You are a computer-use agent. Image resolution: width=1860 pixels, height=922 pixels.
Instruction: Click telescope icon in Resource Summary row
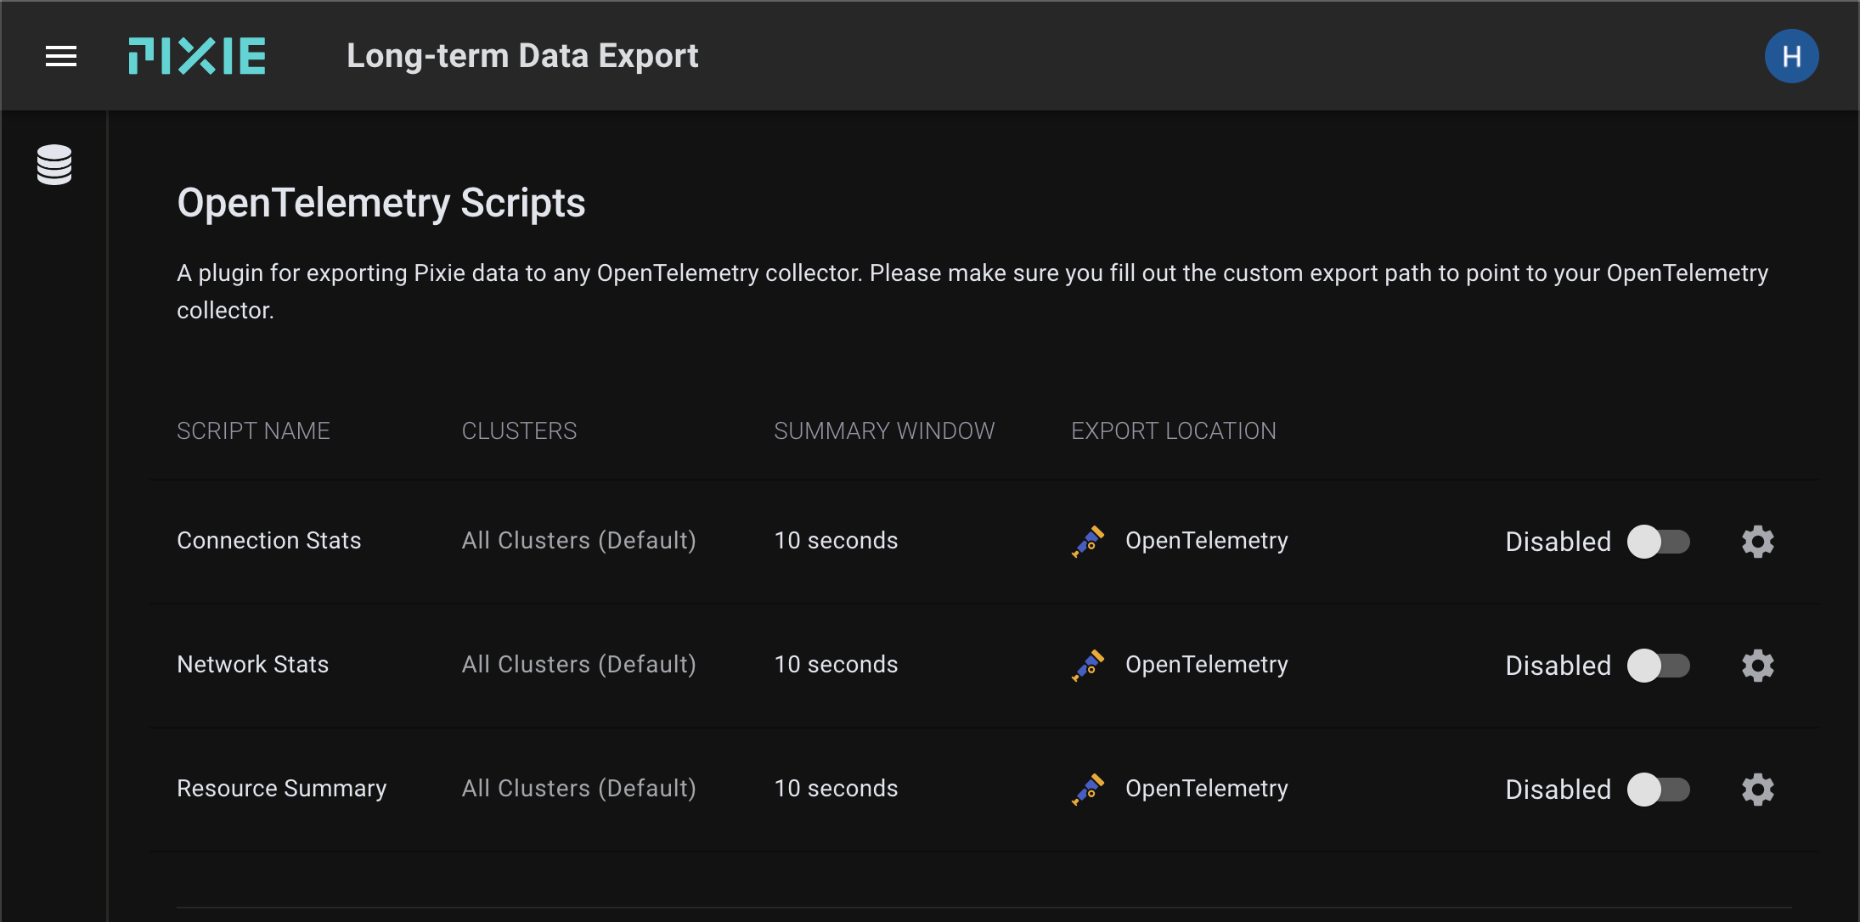(x=1088, y=790)
